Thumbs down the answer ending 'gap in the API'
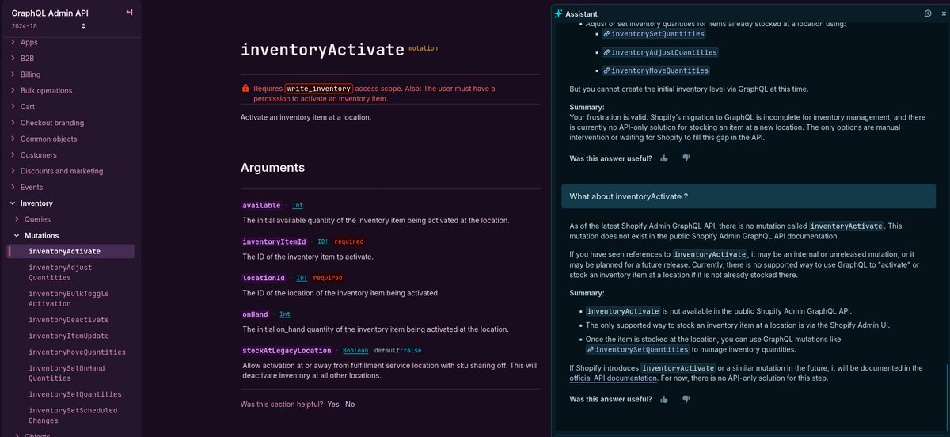The width and height of the screenshot is (950, 437). click(686, 158)
